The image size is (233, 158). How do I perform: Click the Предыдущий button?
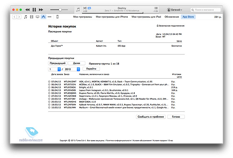pyautogui.click(x=58, y=63)
